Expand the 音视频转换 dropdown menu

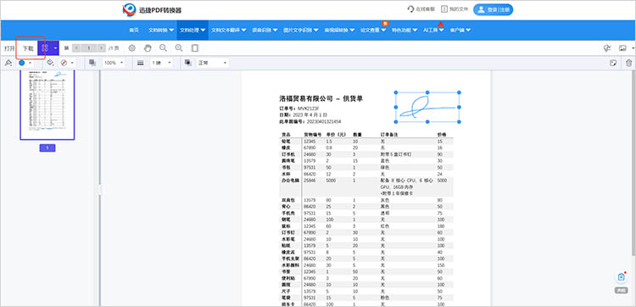tap(339, 30)
